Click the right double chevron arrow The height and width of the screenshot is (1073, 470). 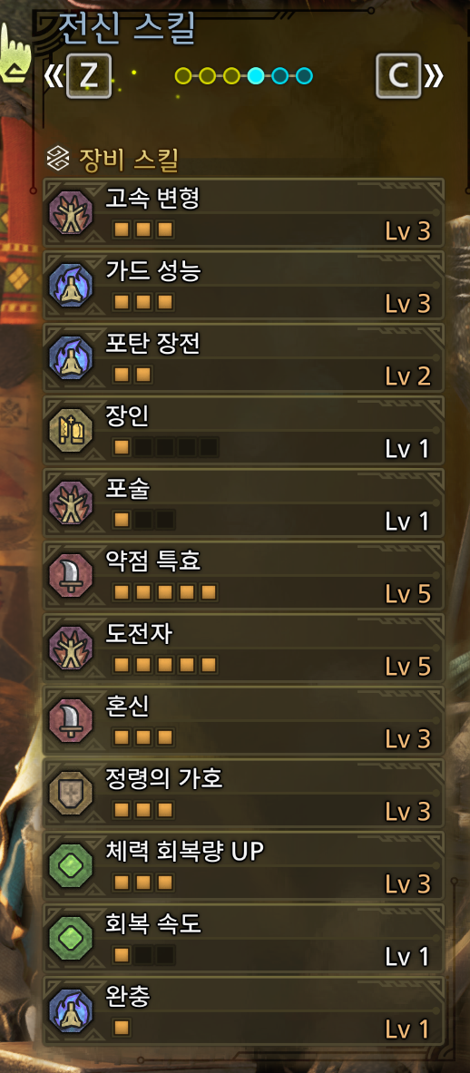(434, 76)
